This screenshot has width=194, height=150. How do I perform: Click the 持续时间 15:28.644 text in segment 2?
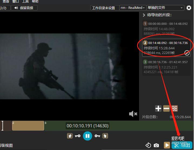159,48
